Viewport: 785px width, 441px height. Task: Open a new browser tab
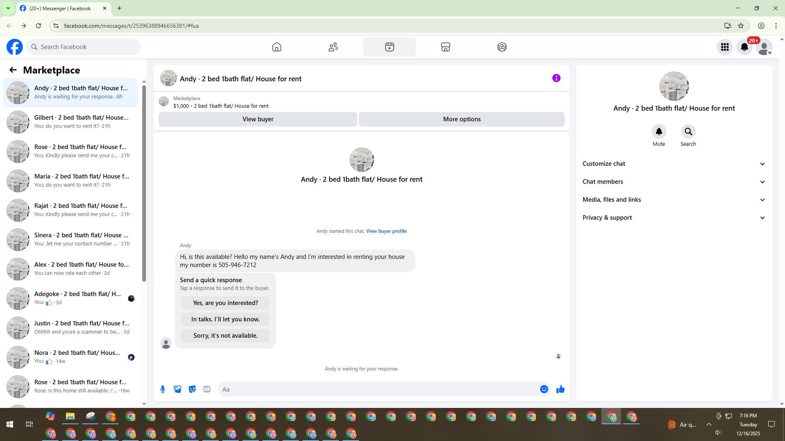click(119, 8)
